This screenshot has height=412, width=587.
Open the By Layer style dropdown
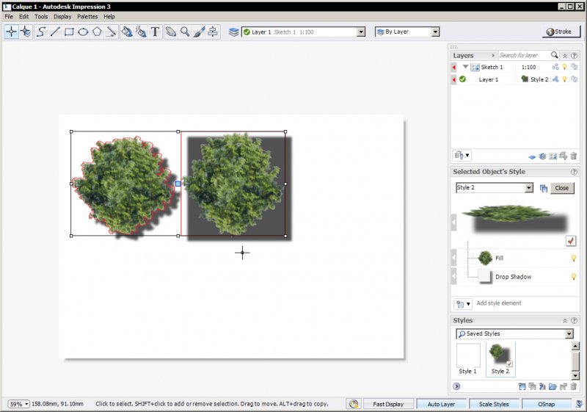point(435,32)
